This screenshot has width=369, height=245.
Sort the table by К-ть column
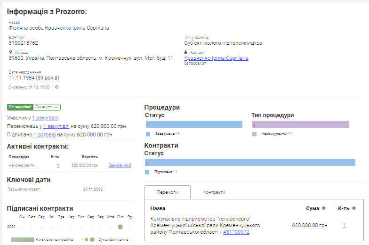(x=353, y=208)
